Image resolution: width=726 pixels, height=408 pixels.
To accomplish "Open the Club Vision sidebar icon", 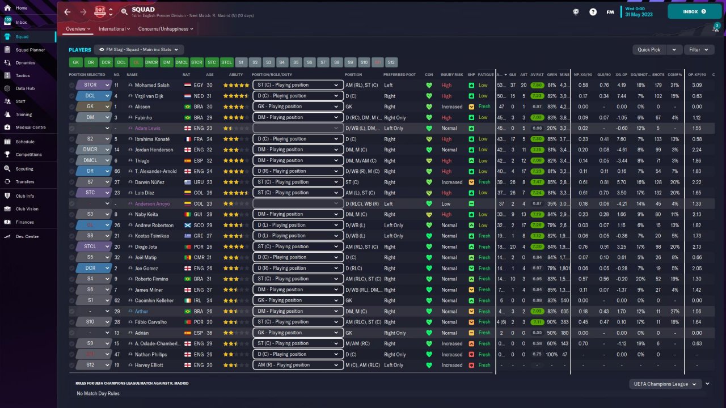I will (7, 209).
